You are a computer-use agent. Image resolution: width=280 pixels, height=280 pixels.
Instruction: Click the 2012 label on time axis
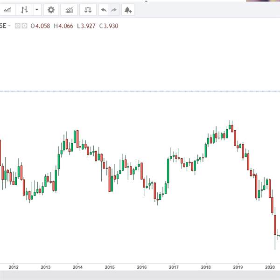click(x=14, y=267)
